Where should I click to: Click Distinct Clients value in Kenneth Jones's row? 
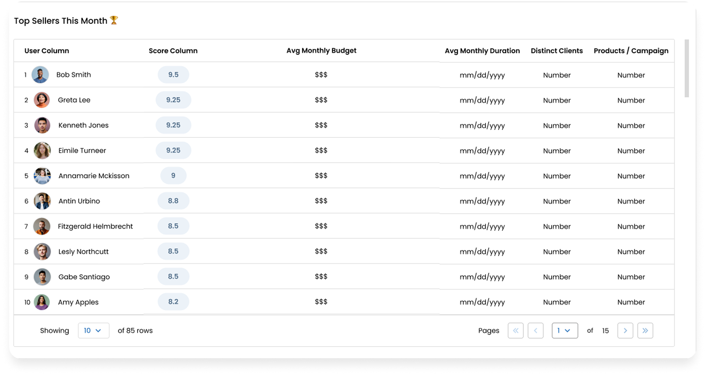557,126
